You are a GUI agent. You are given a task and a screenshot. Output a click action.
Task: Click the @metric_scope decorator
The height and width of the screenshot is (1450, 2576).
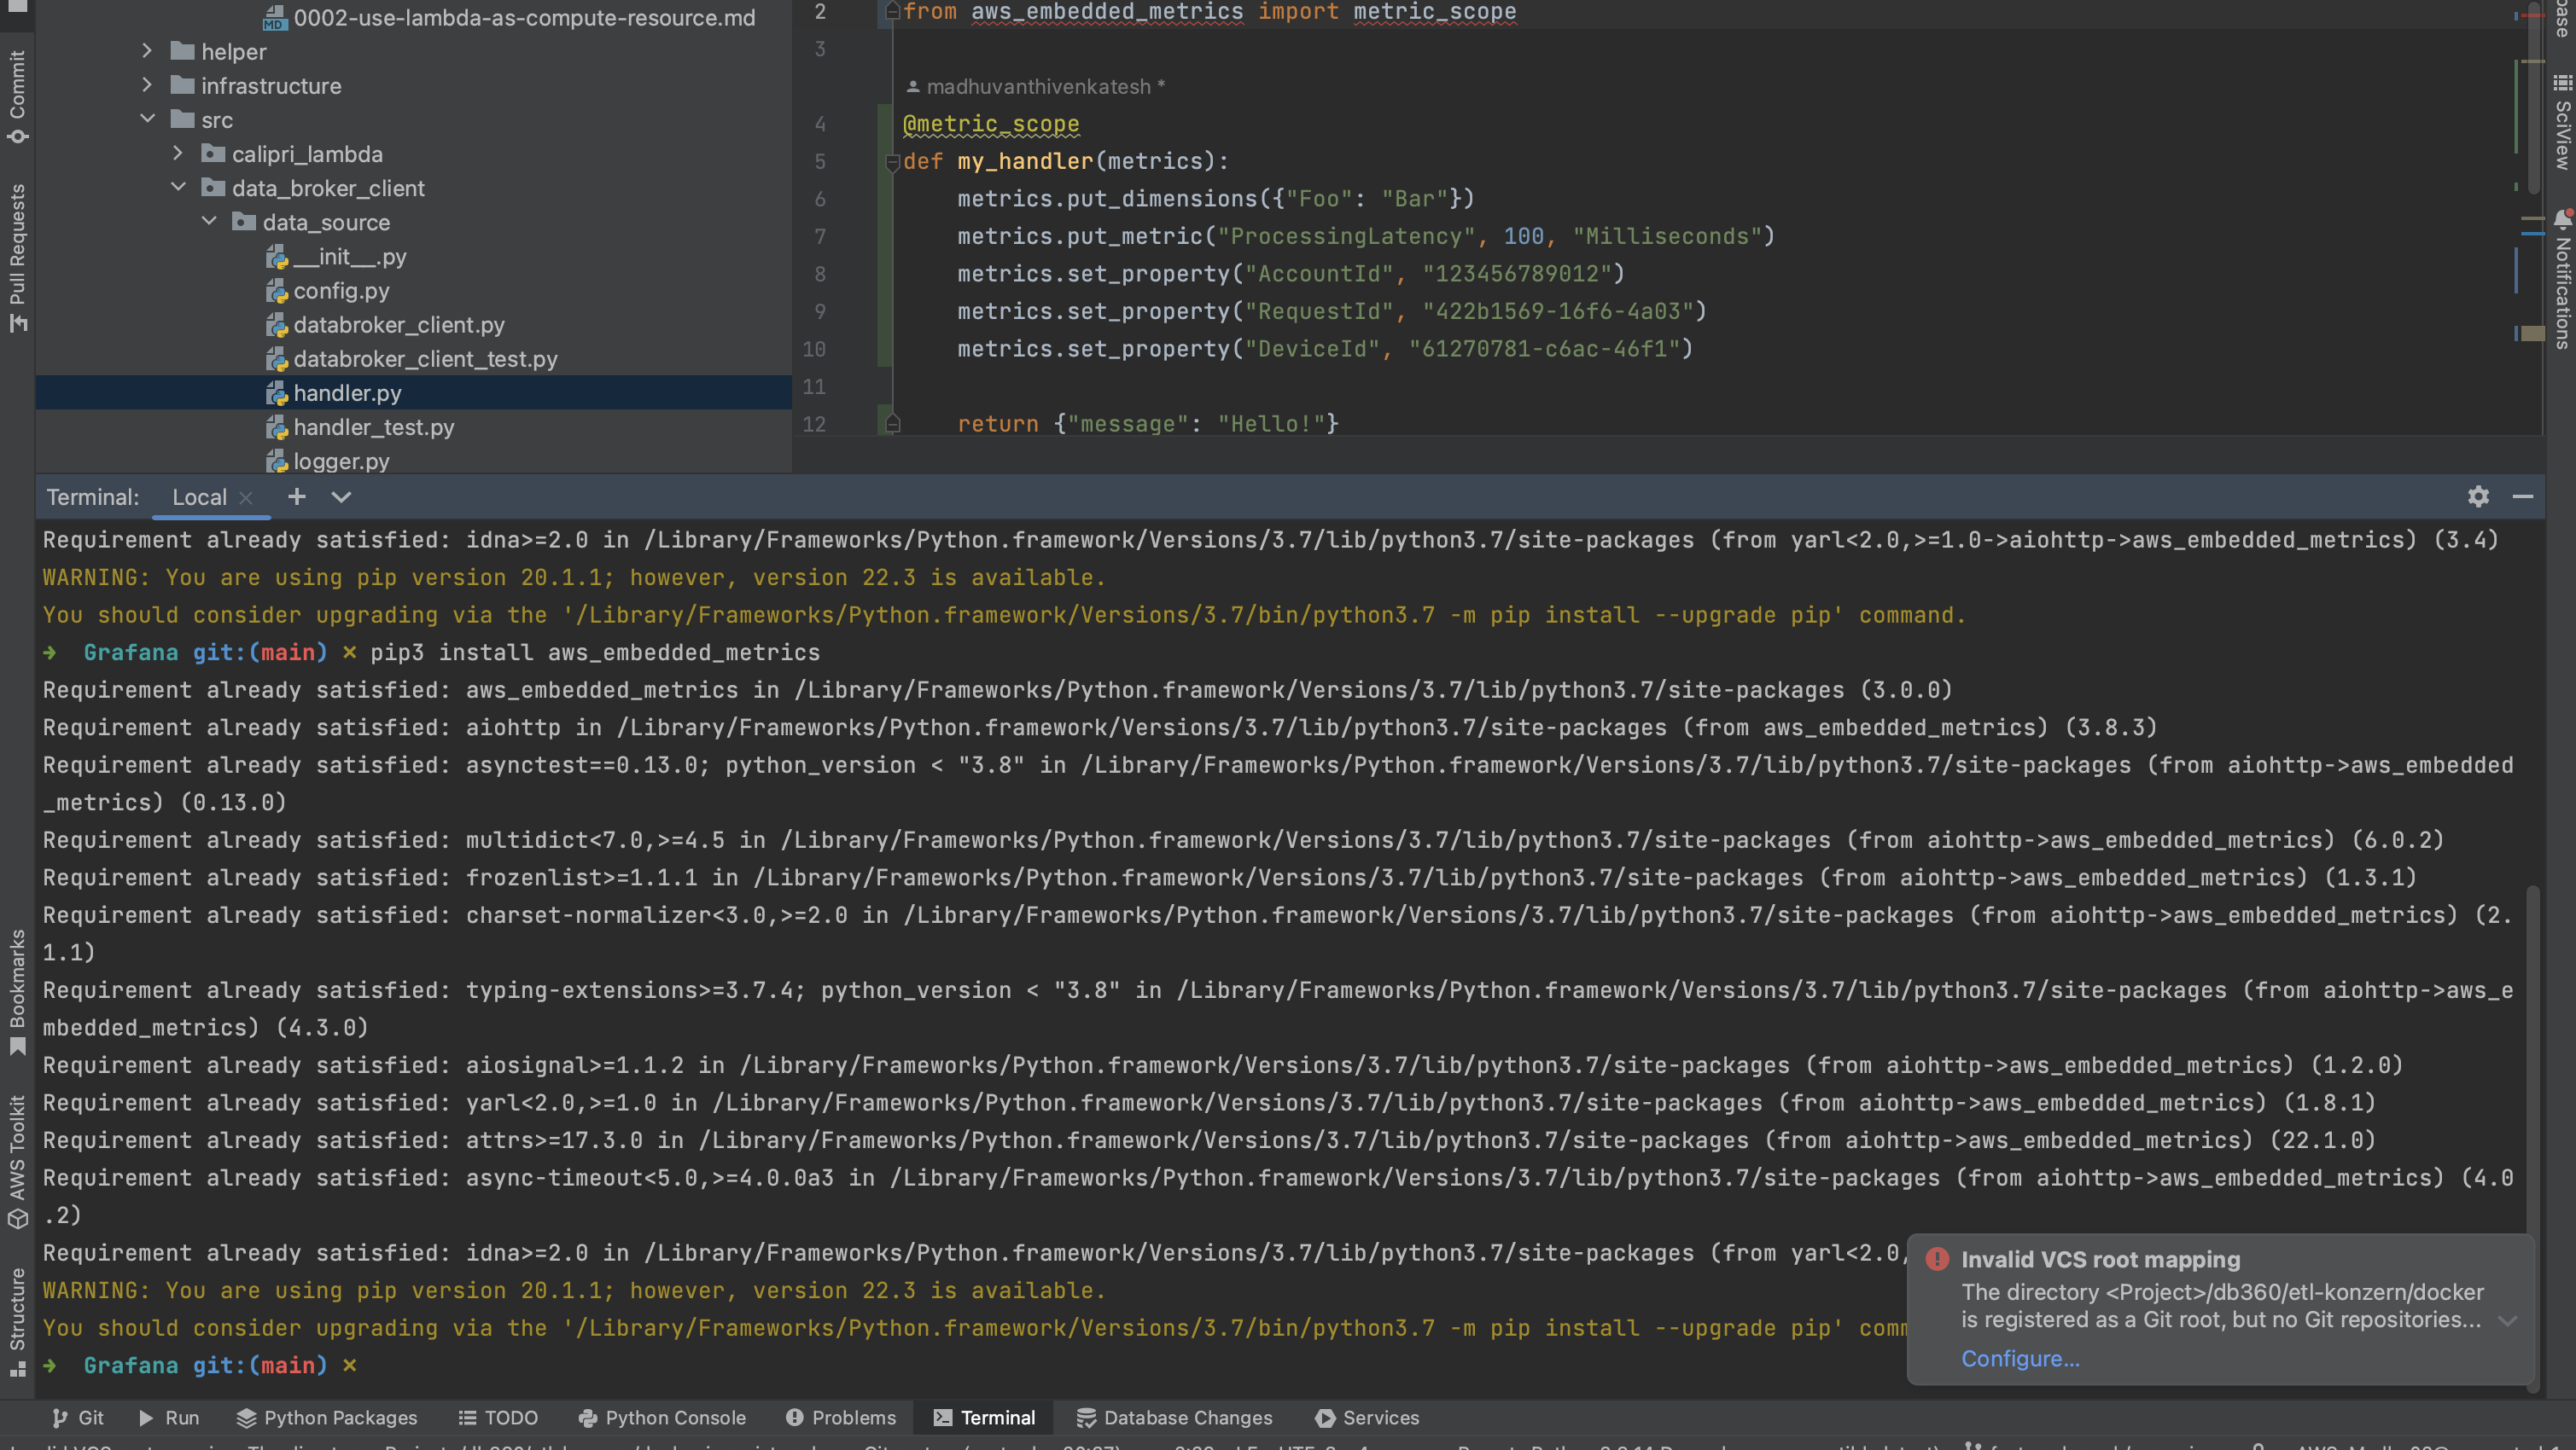click(990, 124)
